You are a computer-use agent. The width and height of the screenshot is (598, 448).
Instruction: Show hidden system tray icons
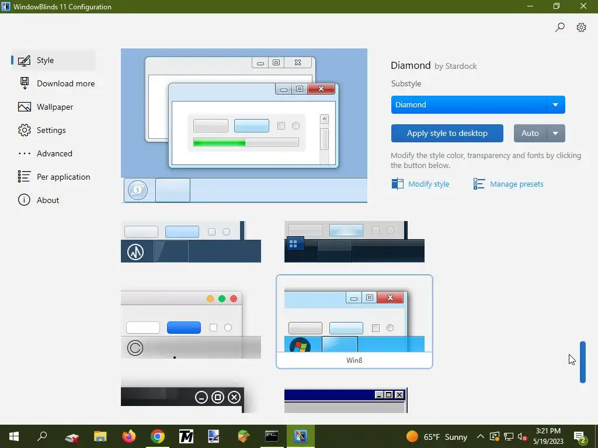pos(481,436)
